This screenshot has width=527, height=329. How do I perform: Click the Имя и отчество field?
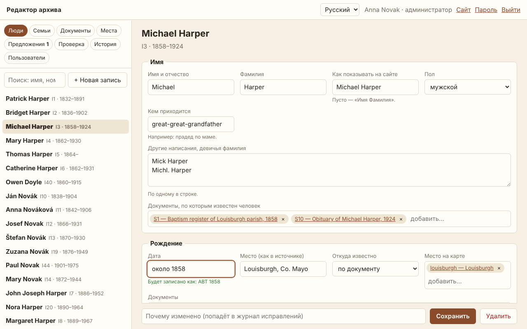click(191, 87)
